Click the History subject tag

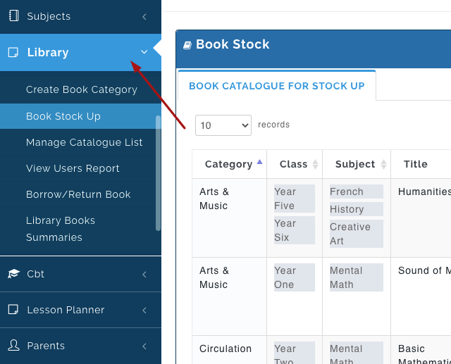pyautogui.click(x=357, y=209)
